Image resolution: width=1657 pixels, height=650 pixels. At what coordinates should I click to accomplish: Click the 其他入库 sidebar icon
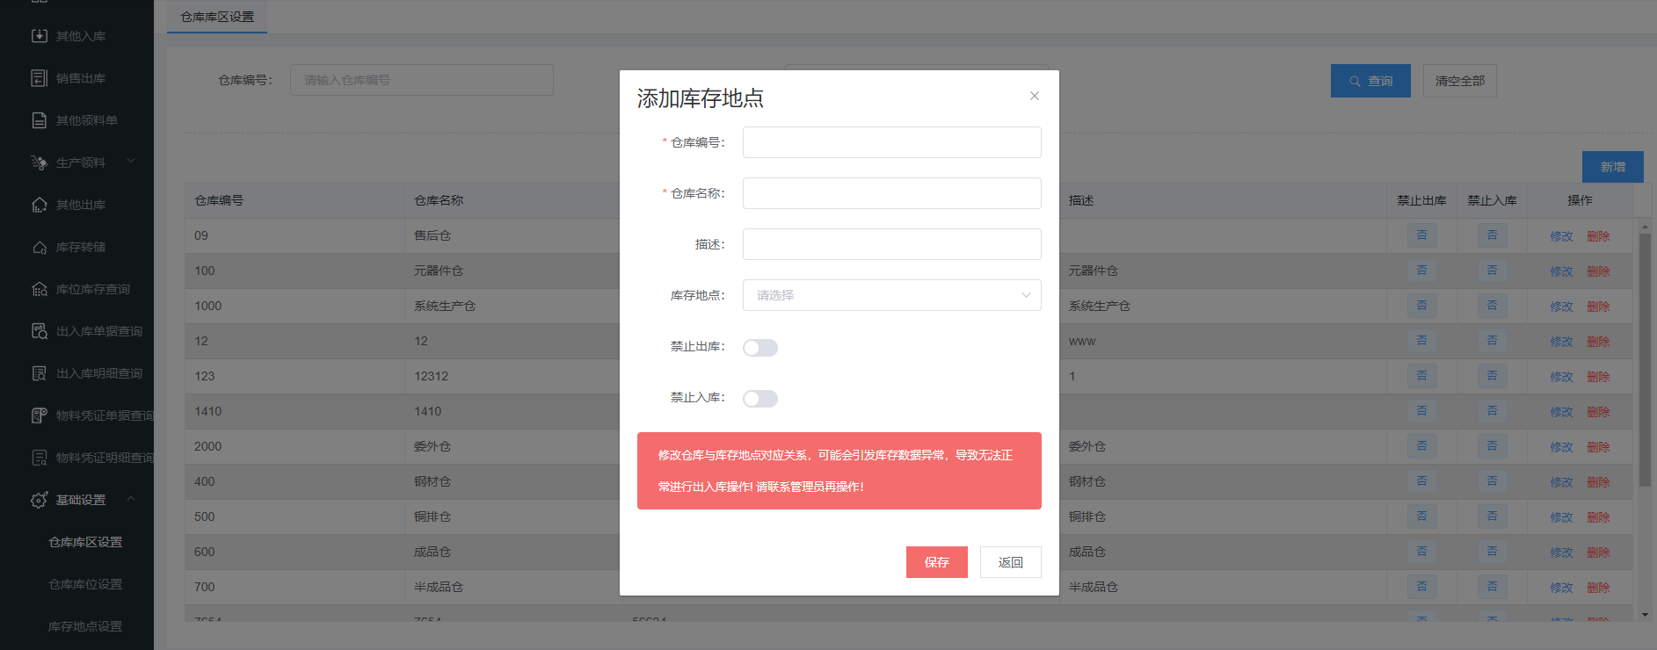coord(39,36)
